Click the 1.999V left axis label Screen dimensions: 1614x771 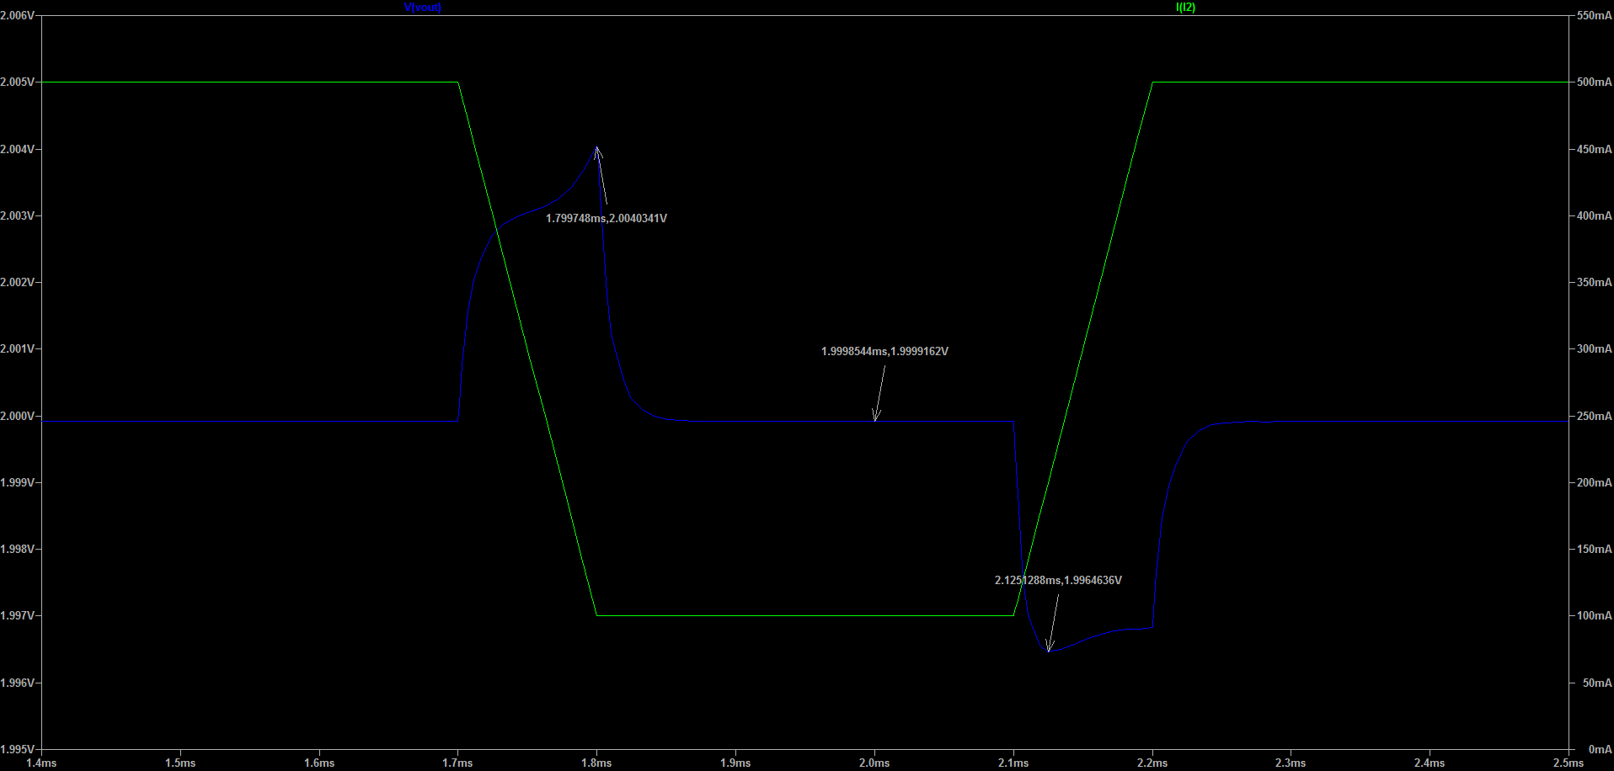click(18, 483)
